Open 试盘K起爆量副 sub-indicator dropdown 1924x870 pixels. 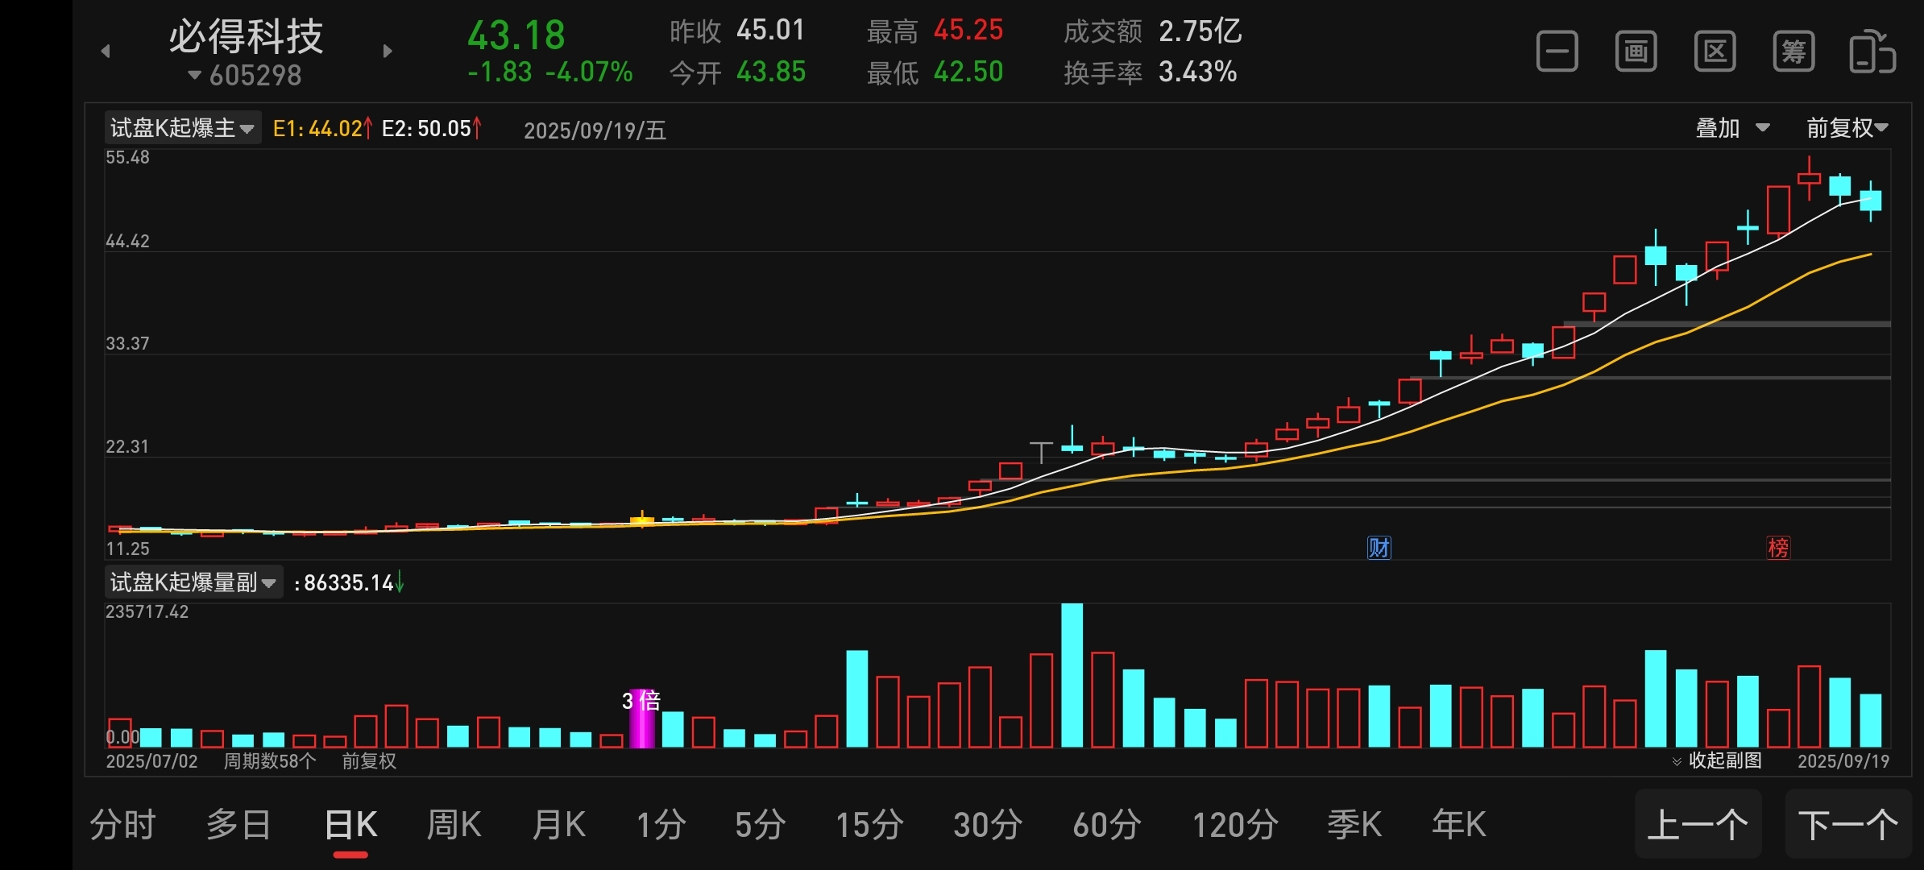193,582
